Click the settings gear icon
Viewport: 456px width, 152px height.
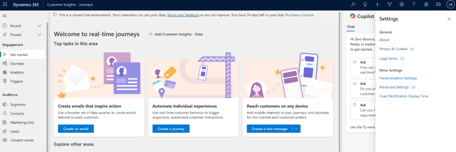point(402,5)
